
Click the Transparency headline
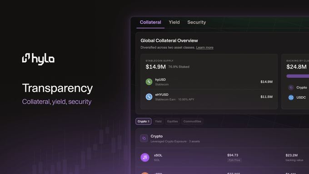coord(57,88)
